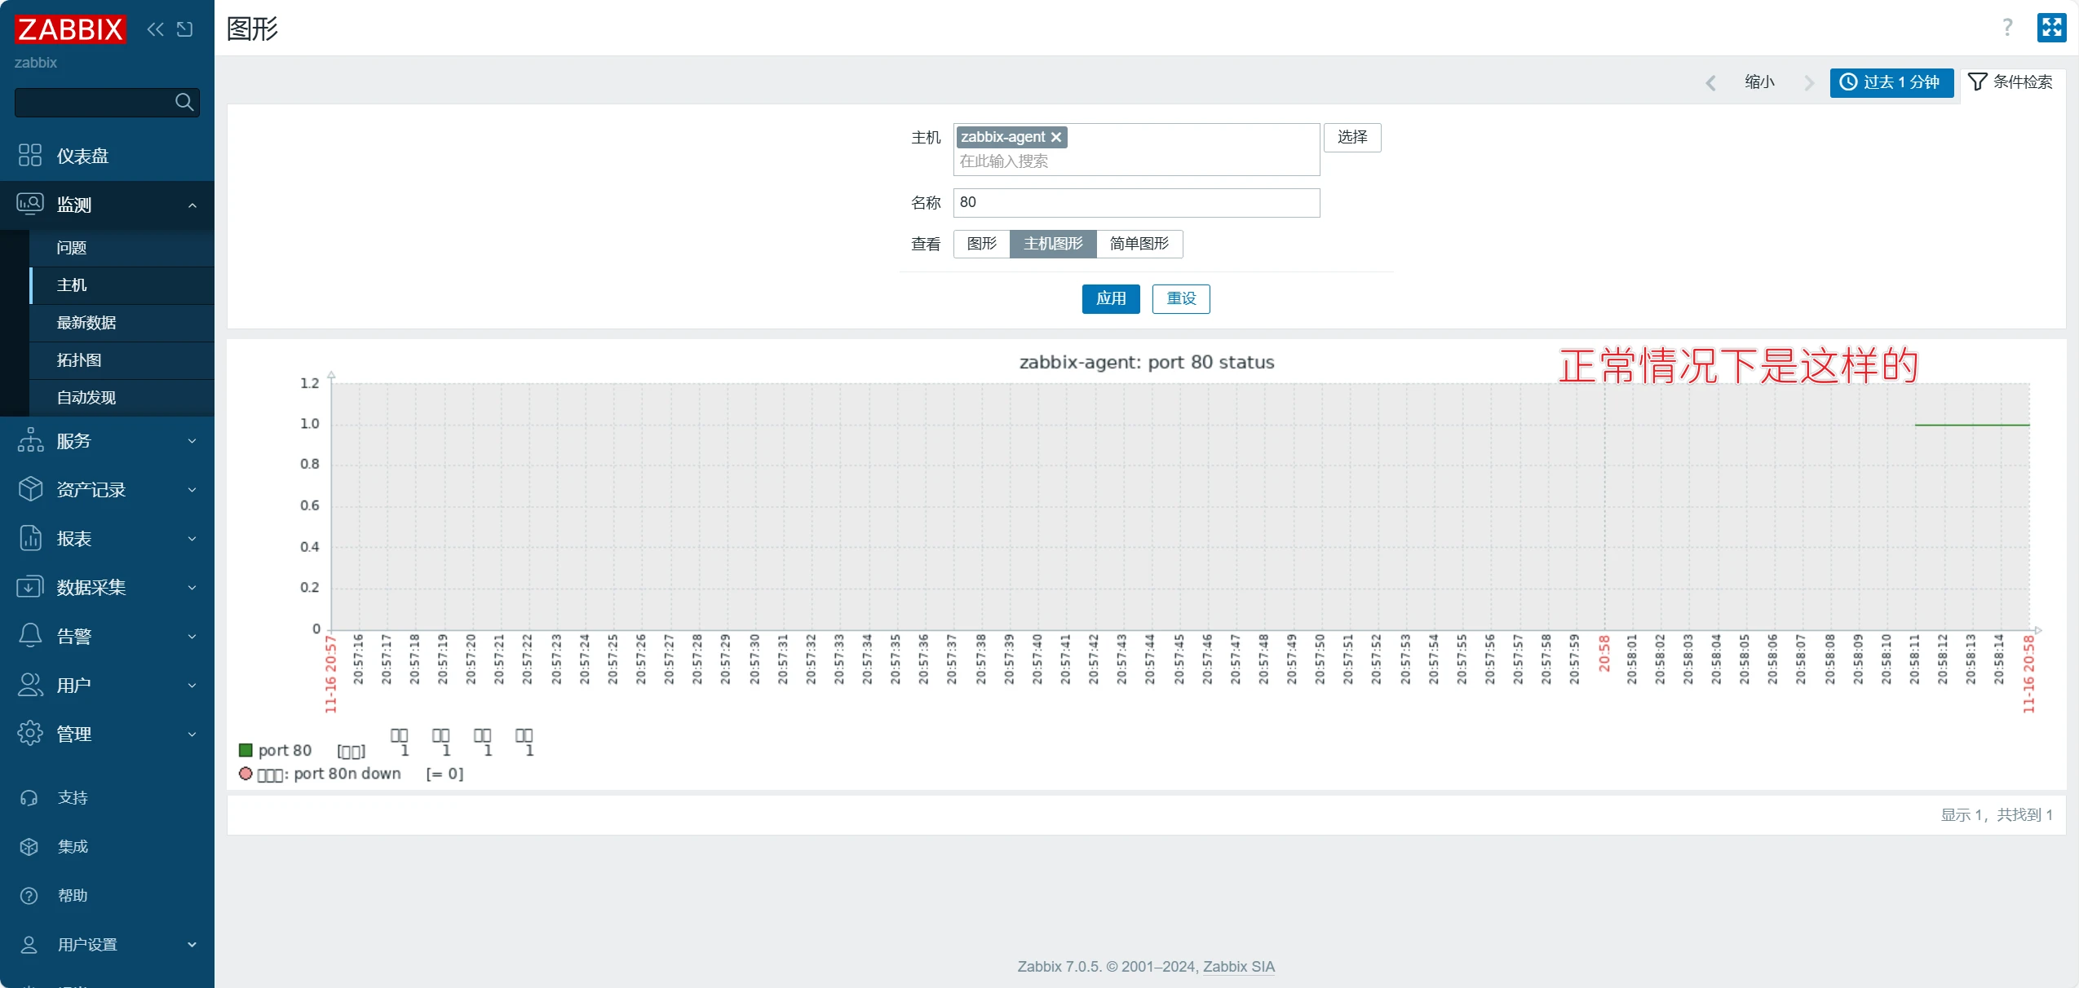Click green port 80 legend swatch

245,750
